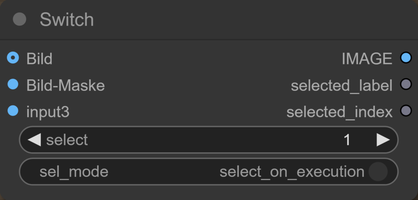Click the sel_mode label
The image size is (418, 200).
pos(74,171)
